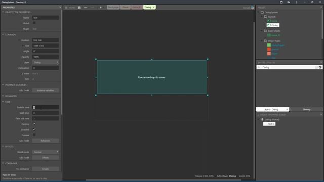Open the title bar three-dots menu
Viewport: 324px width, 182px height.
(296, 2)
